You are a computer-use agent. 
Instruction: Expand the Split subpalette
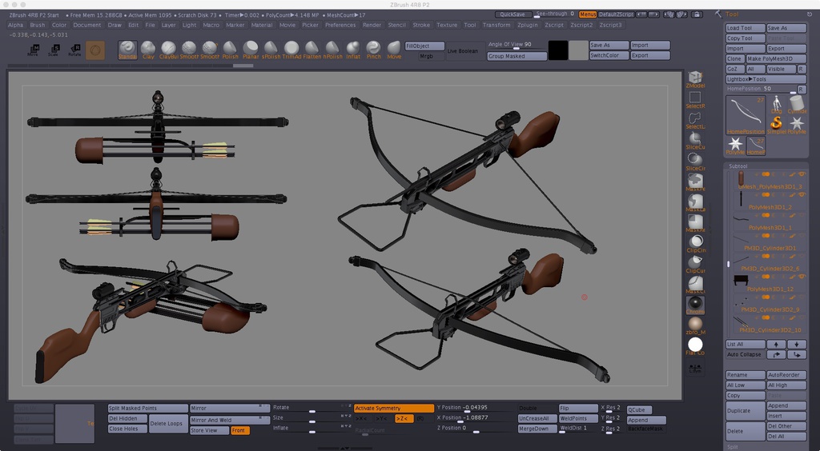coord(733,447)
